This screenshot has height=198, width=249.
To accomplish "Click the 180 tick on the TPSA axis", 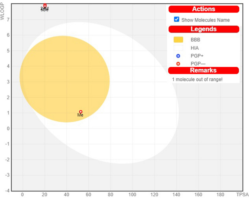I will 220,194.
